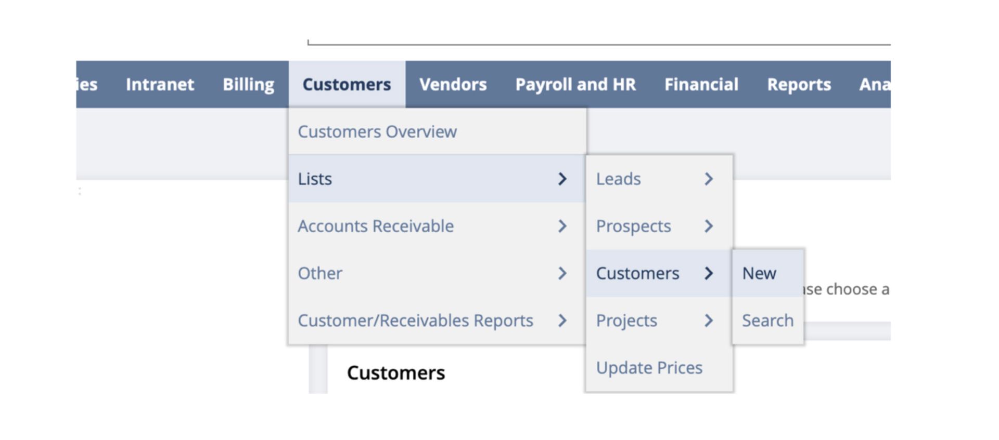The height and width of the screenshot is (440, 999).
Task: Expand the Prospects submenu
Action: click(x=709, y=226)
